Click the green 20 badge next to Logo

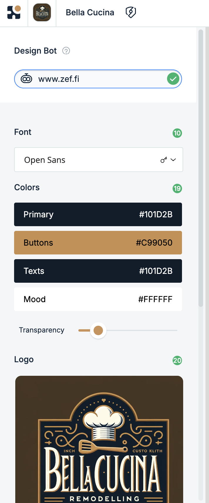177,360
